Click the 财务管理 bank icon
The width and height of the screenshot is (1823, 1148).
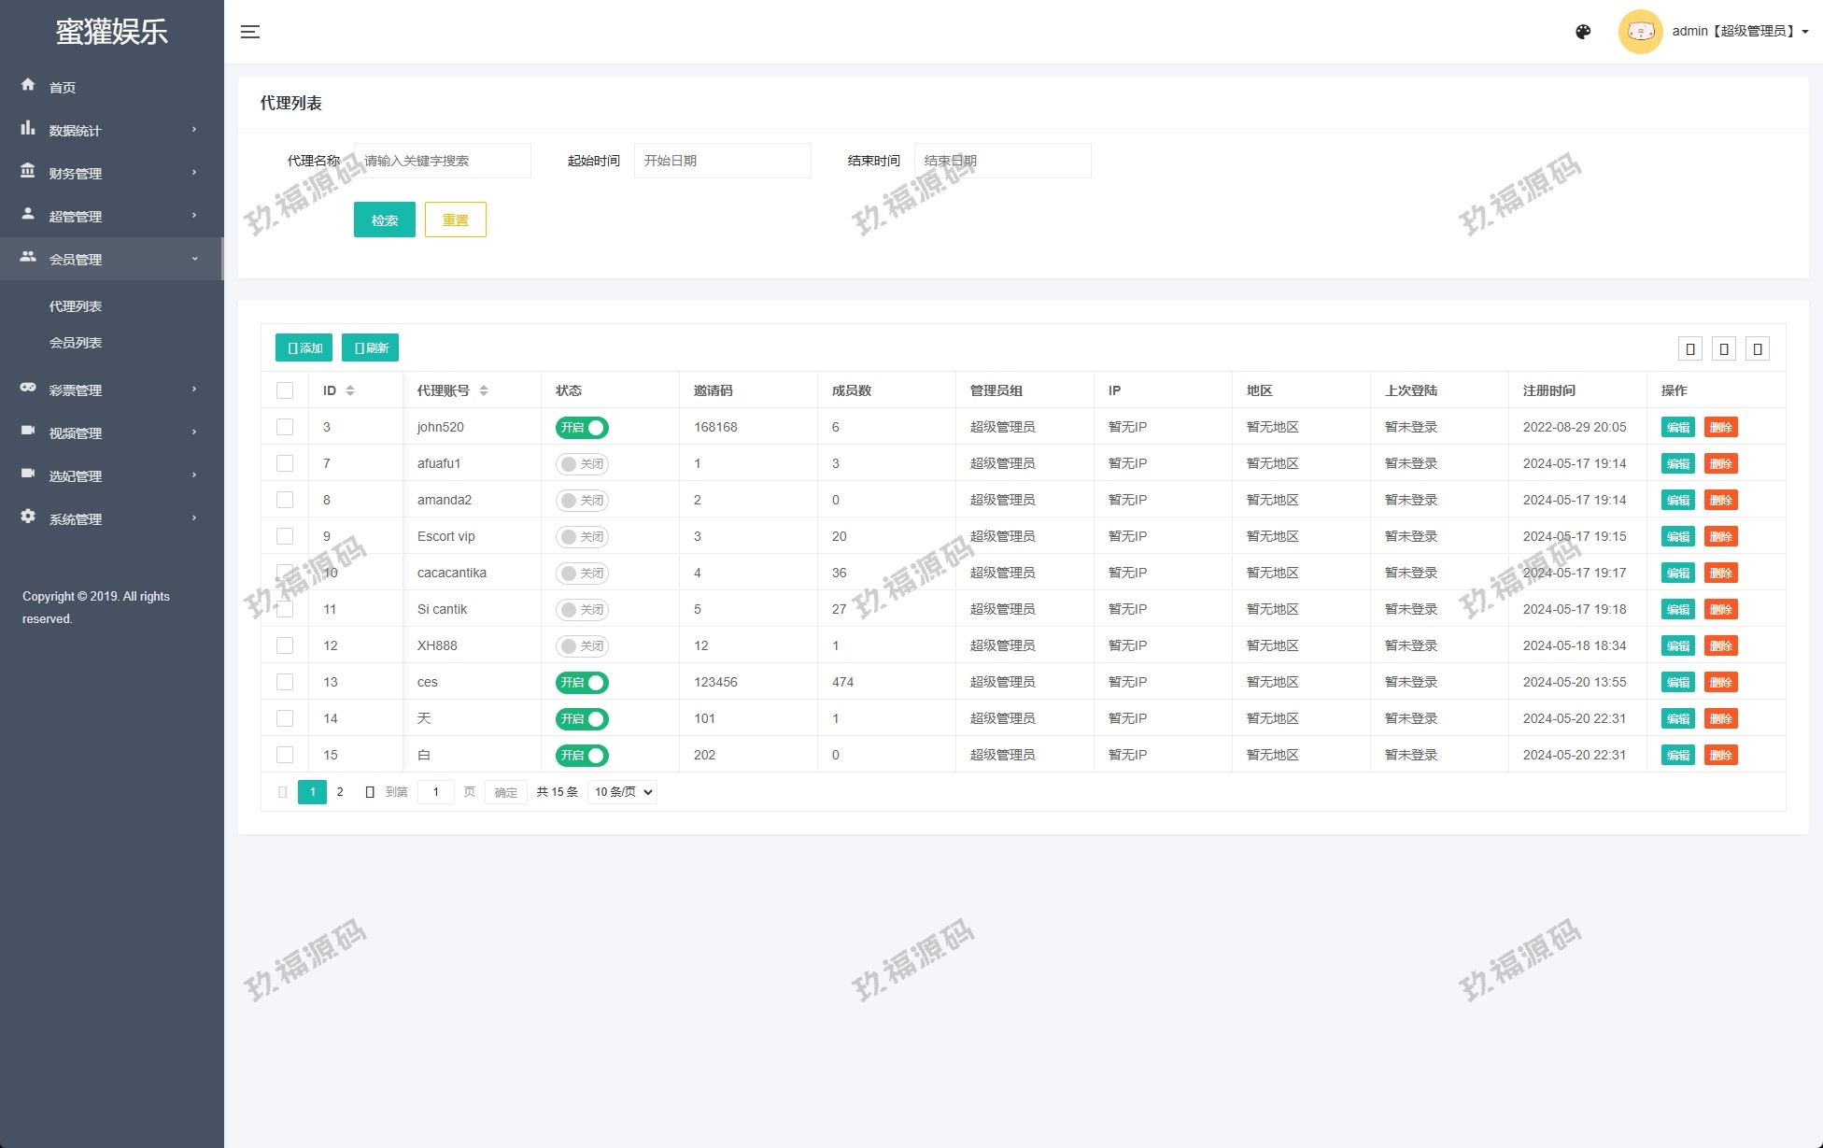coord(28,171)
